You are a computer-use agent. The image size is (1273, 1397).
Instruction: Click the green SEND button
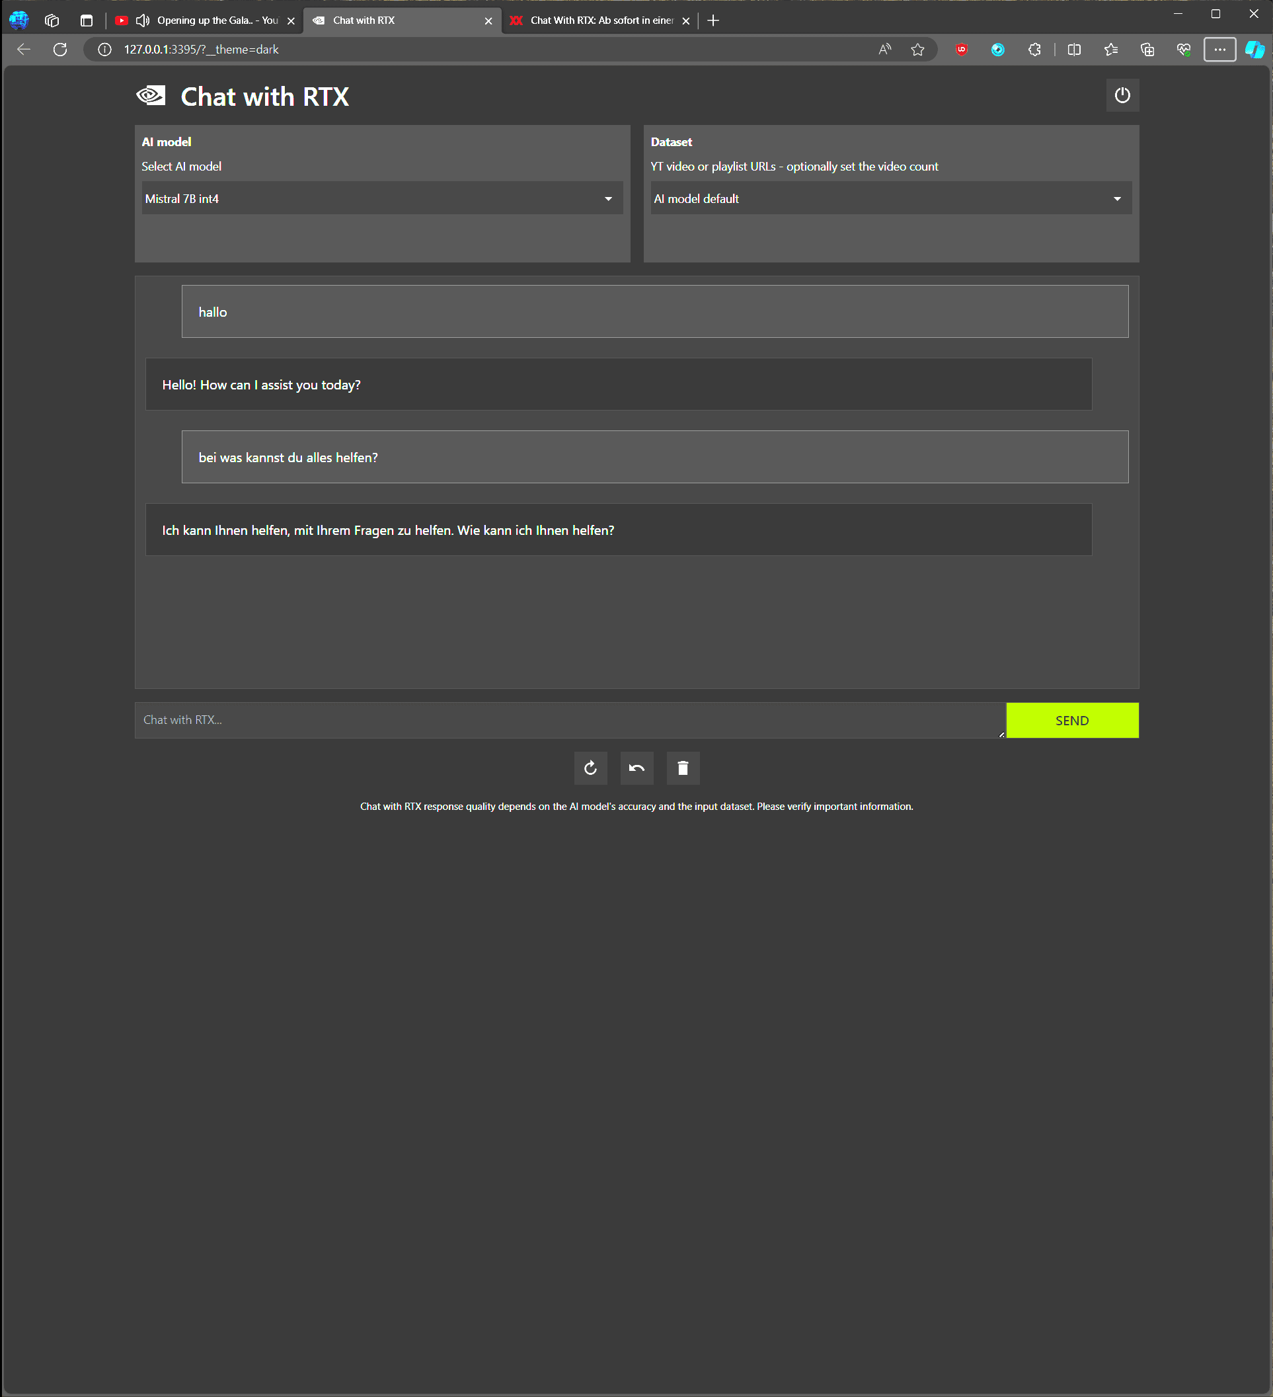pos(1071,720)
